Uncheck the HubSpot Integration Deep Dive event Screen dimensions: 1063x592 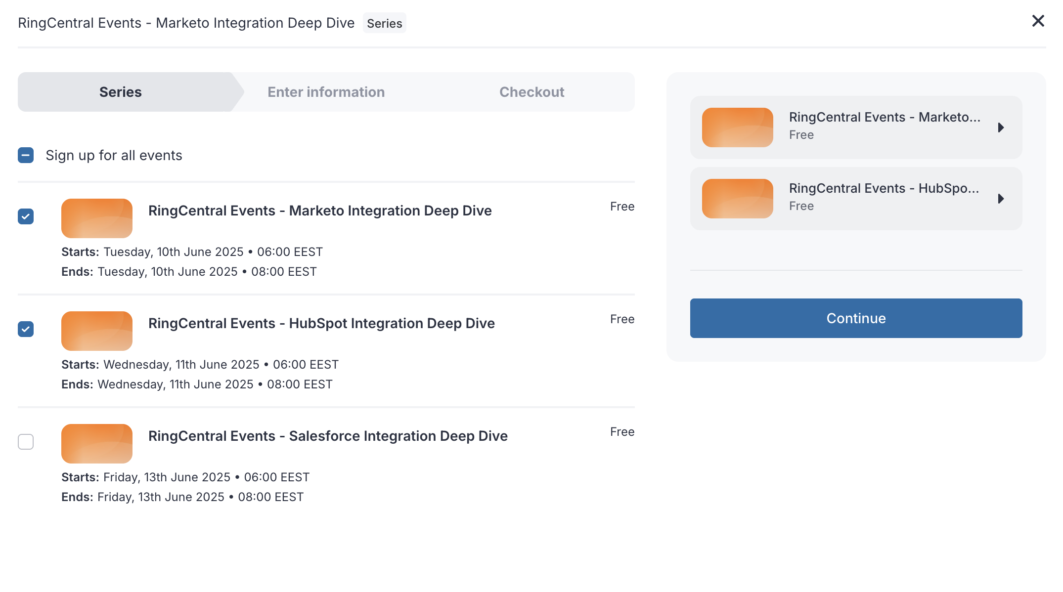pos(26,329)
